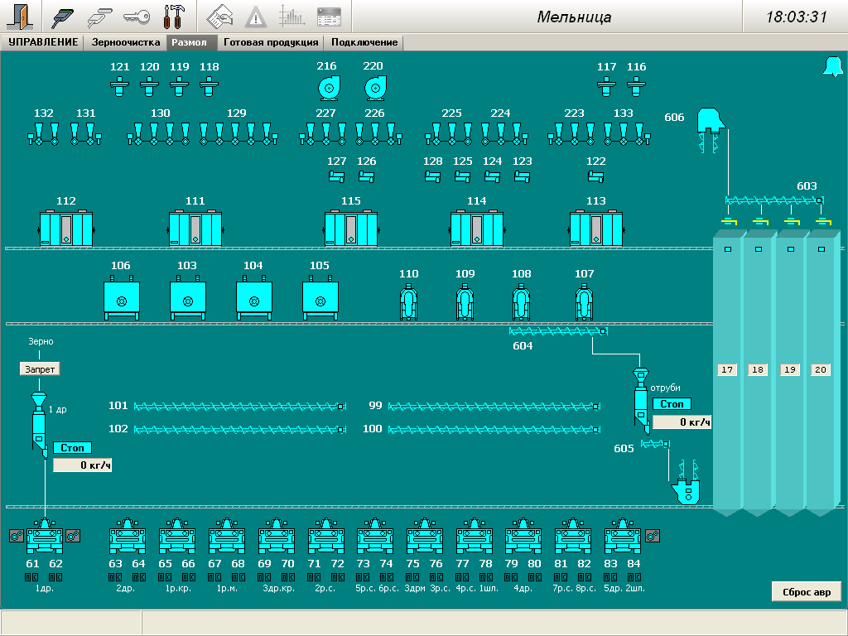Open the Готовая продукция tab
Viewport: 848px width, 636px height.
pyautogui.click(x=271, y=42)
